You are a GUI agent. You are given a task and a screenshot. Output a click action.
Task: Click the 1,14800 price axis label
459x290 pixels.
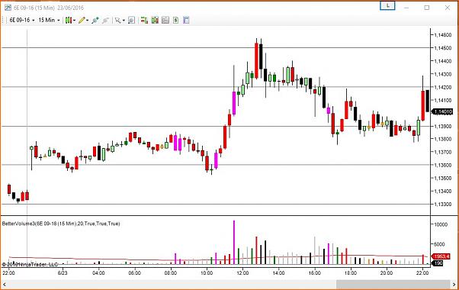click(442, 35)
